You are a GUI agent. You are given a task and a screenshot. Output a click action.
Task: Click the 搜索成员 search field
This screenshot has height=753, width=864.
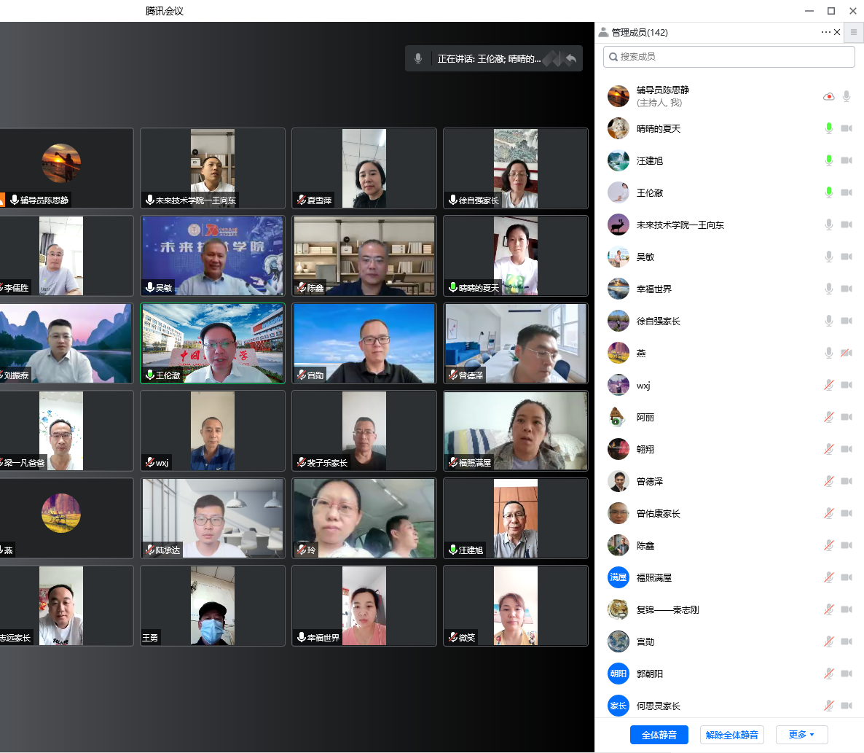[x=728, y=57]
